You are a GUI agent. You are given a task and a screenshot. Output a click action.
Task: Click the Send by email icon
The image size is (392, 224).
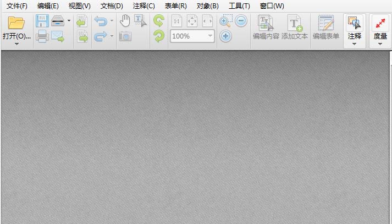(x=58, y=37)
